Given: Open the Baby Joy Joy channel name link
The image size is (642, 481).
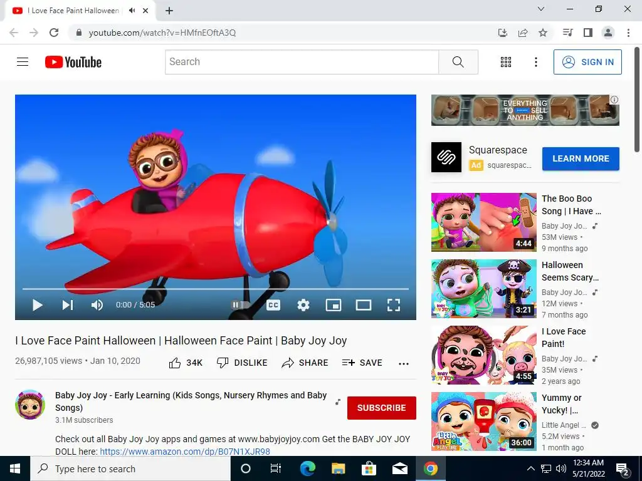Looking at the screenshot, I should (x=191, y=401).
